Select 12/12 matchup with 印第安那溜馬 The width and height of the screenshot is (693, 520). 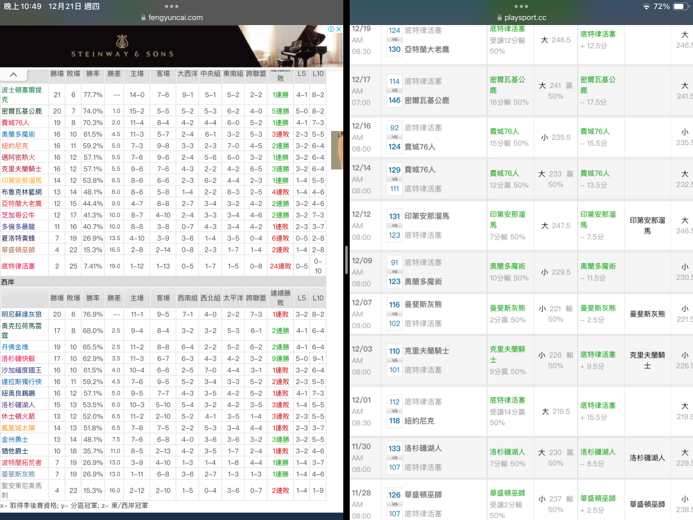pos(434,225)
